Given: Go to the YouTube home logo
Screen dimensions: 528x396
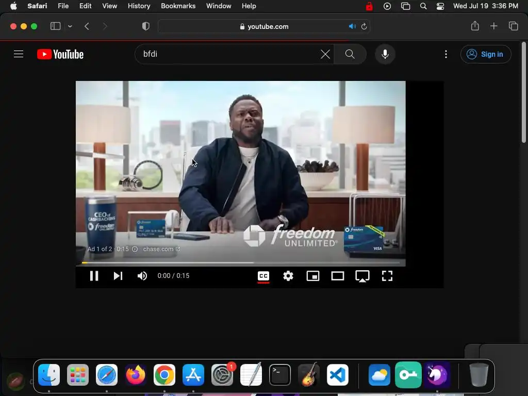Looking at the screenshot, I should click(x=60, y=54).
